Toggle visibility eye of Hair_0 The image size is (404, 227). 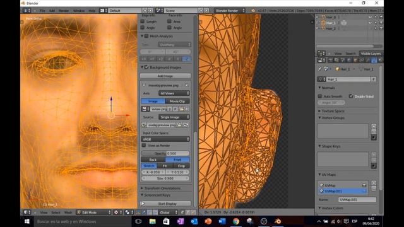(370, 17)
